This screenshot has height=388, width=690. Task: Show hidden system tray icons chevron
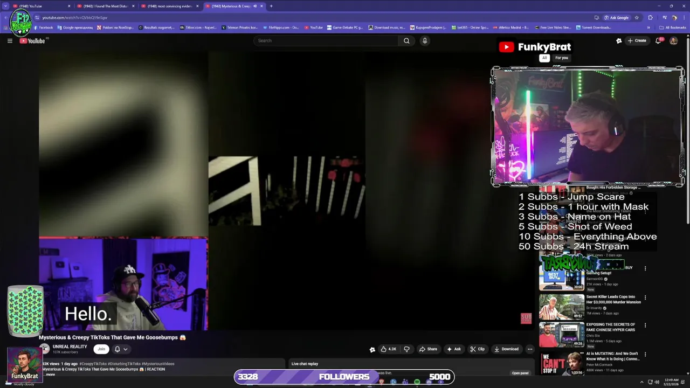[641, 382]
